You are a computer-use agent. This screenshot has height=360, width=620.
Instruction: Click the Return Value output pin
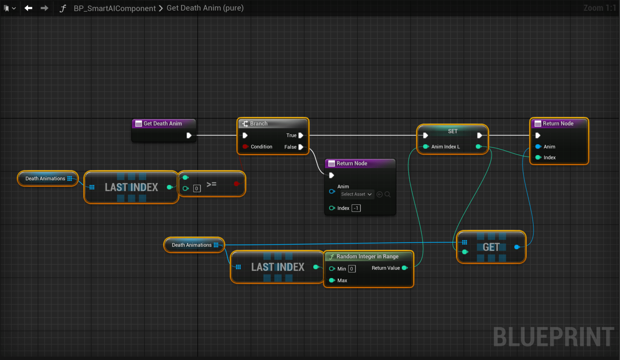click(x=405, y=268)
